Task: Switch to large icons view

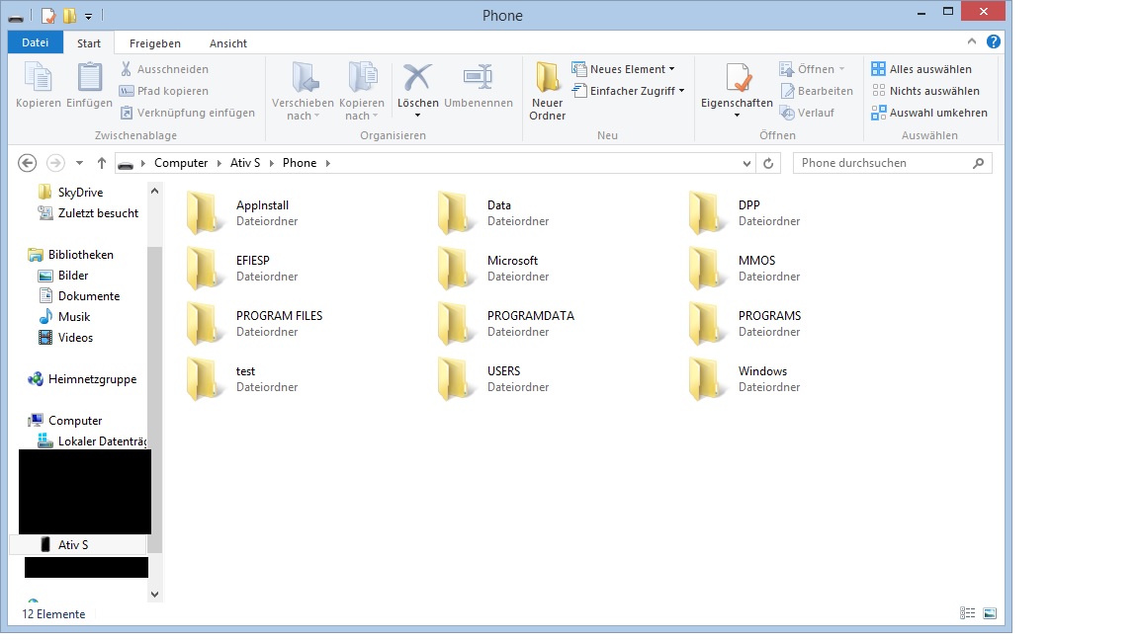Action: pos(990,613)
